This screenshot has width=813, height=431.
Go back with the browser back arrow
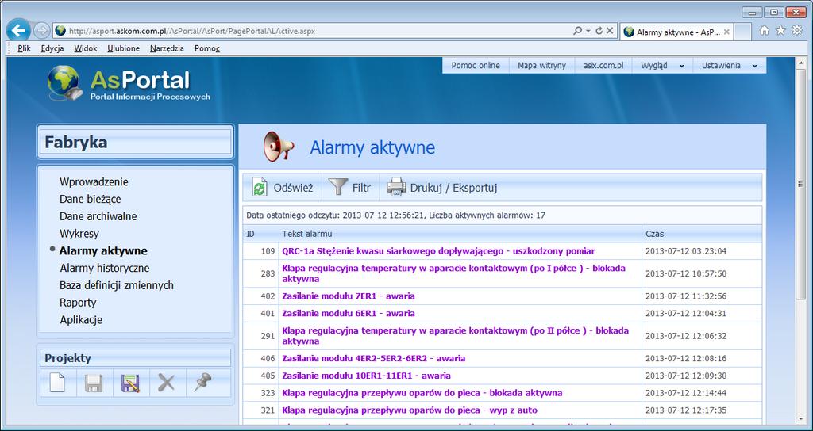(19, 31)
